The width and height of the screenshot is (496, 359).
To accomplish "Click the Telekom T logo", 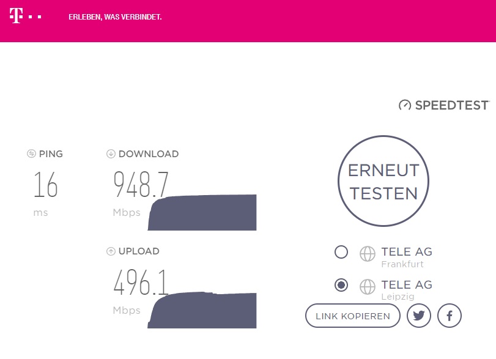I will [x=16, y=16].
